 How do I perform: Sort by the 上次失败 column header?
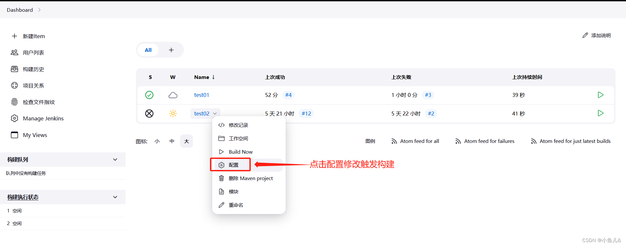401,77
